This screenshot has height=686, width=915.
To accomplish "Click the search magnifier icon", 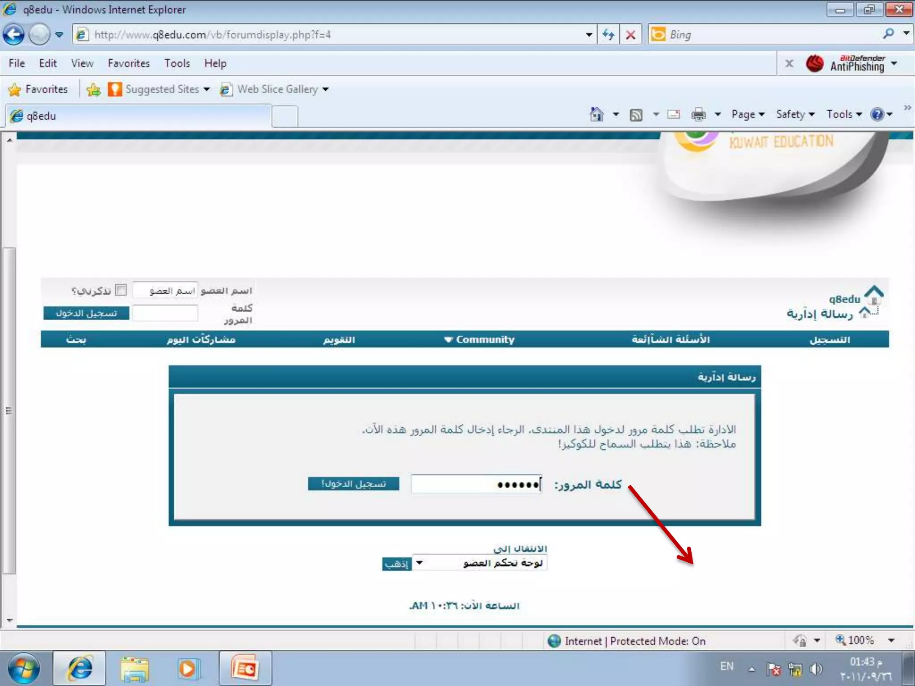I will (889, 33).
